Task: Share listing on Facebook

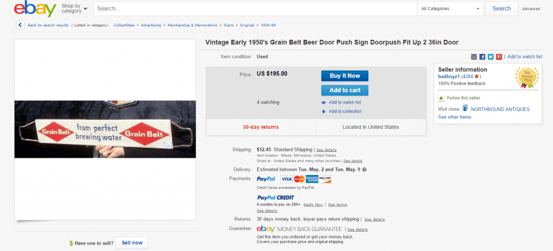Action: point(482,57)
